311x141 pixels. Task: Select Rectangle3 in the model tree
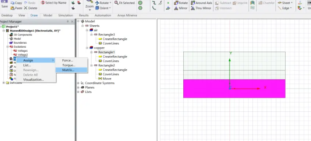(106, 34)
